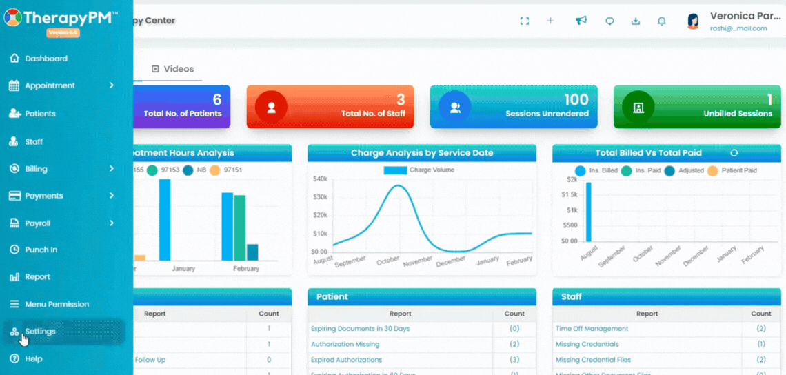Open Missing Credentials staff report
The height and width of the screenshot is (375, 786).
coord(587,345)
